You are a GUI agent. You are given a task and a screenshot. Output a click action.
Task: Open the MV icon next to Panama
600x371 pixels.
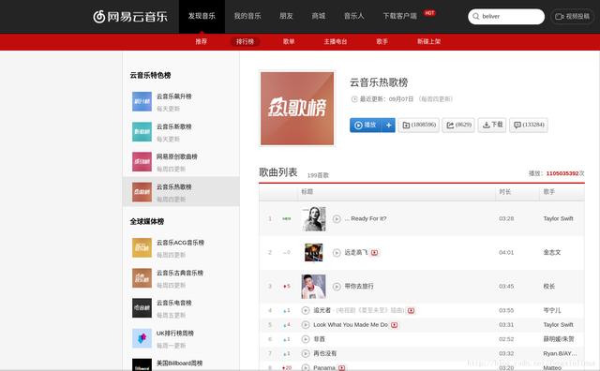point(341,367)
